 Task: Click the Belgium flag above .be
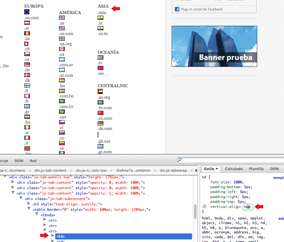pyautogui.click(x=27, y=33)
